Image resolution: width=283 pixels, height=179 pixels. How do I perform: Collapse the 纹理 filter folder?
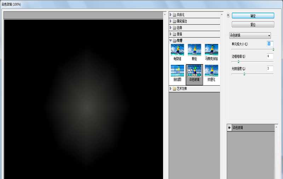click(171, 40)
